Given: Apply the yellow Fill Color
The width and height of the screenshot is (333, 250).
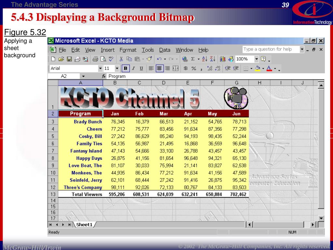Looking at the screenshot, I should point(258,68).
